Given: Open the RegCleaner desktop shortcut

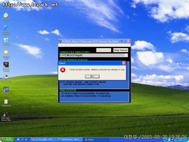Looking at the screenshot, I should point(6,78).
